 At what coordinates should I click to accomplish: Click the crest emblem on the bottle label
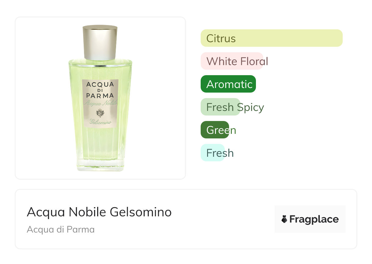[100, 113]
